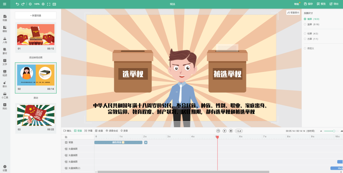This screenshot has width=343, height=173.
Task: Click the redo arrow icon
Action: pyautogui.click(x=23, y=4)
